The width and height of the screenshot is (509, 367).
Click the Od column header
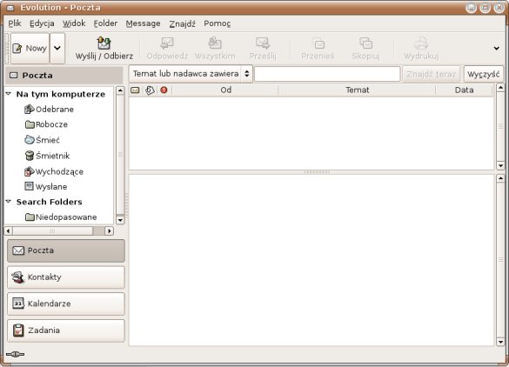coord(225,90)
